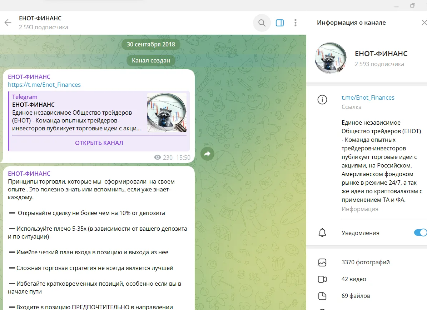
Task: Open the three-dot more options menu
Action: [x=296, y=23]
